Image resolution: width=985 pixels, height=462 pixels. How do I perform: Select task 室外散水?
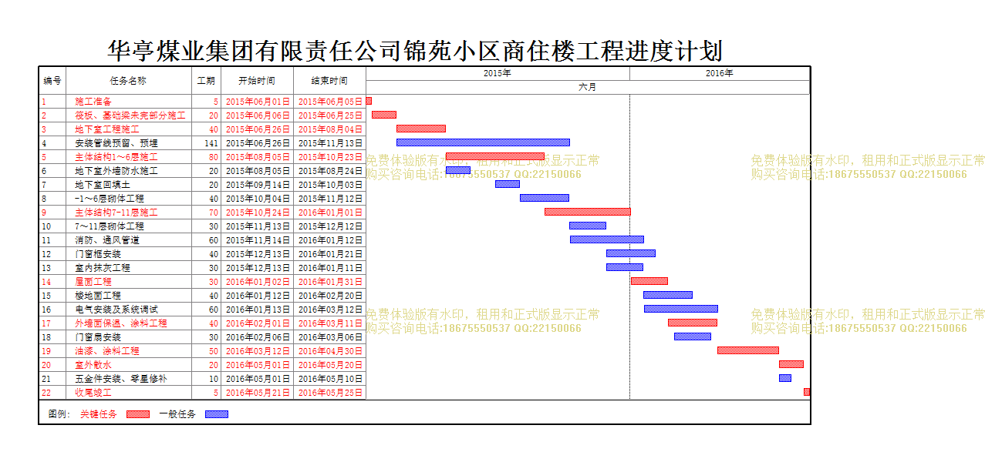point(93,364)
